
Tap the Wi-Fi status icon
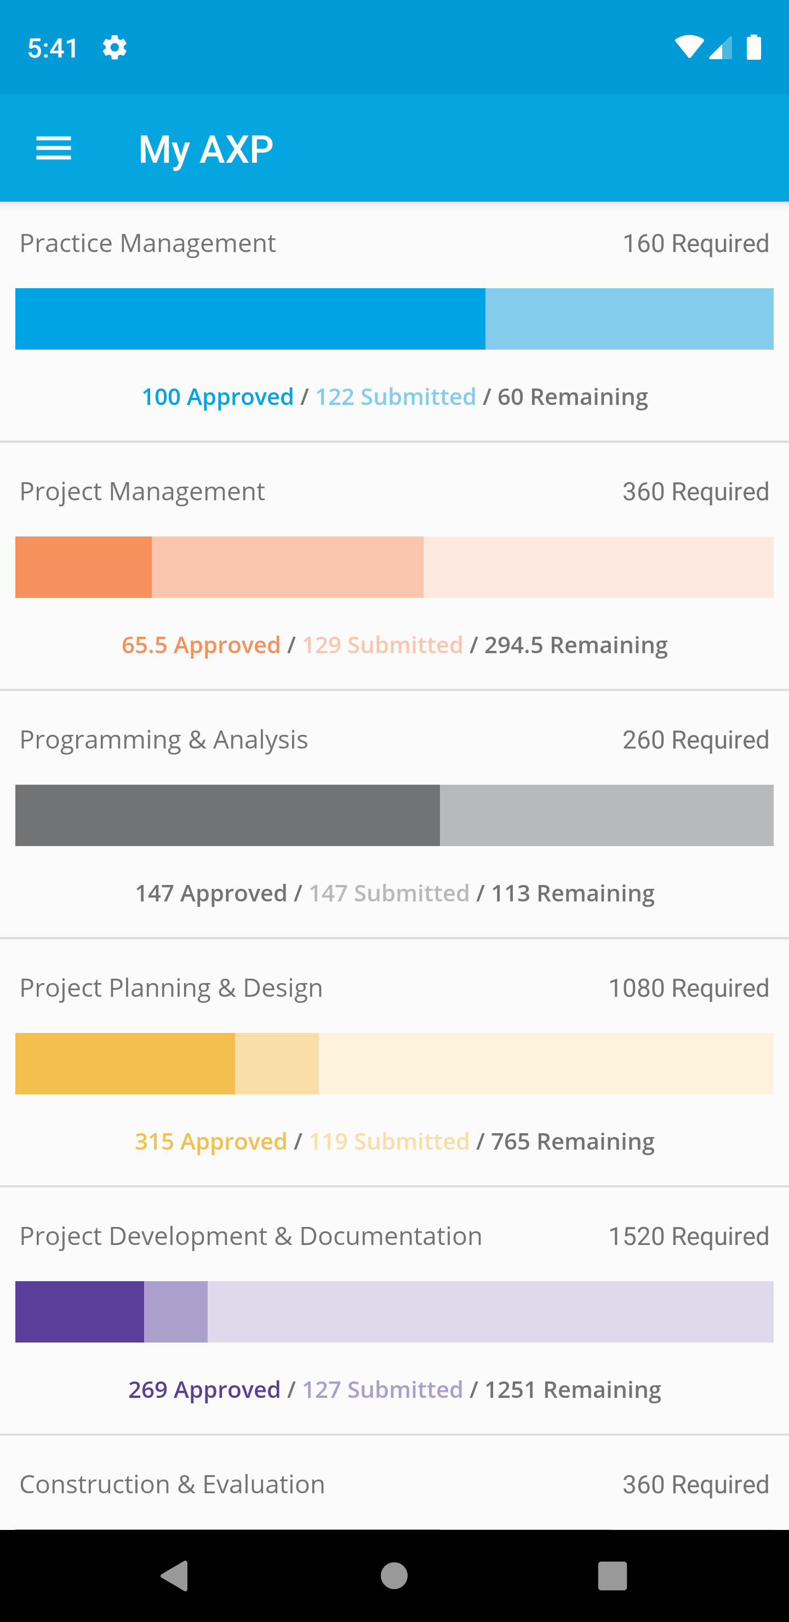point(689,47)
